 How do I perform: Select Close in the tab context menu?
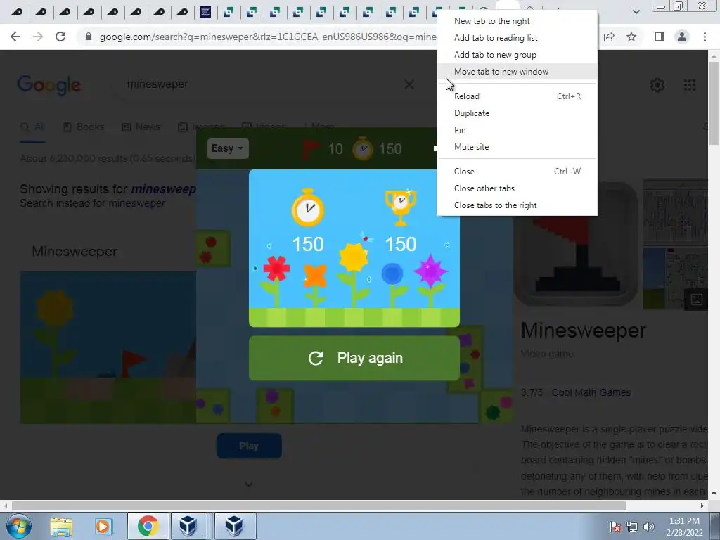point(517,172)
